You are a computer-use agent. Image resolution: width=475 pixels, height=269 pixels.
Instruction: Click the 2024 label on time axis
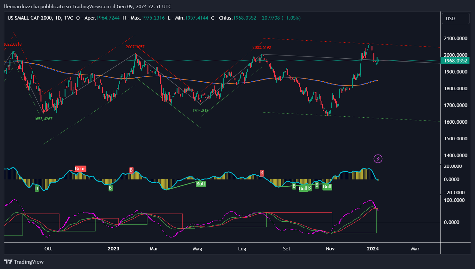coord(373,249)
